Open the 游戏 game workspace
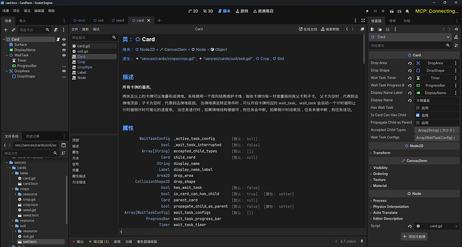The width and height of the screenshot is (462, 247). tap(242, 11)
